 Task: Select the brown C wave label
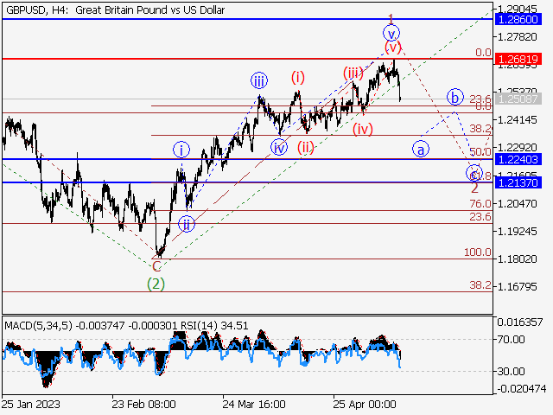tap(156, 267)
